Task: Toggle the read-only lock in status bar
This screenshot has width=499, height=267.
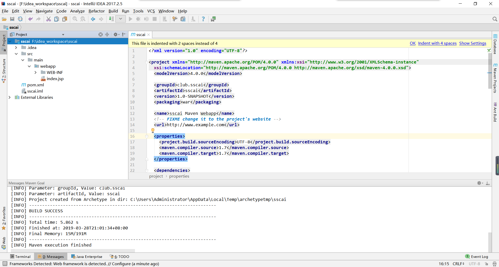Action: pos(486,264)
